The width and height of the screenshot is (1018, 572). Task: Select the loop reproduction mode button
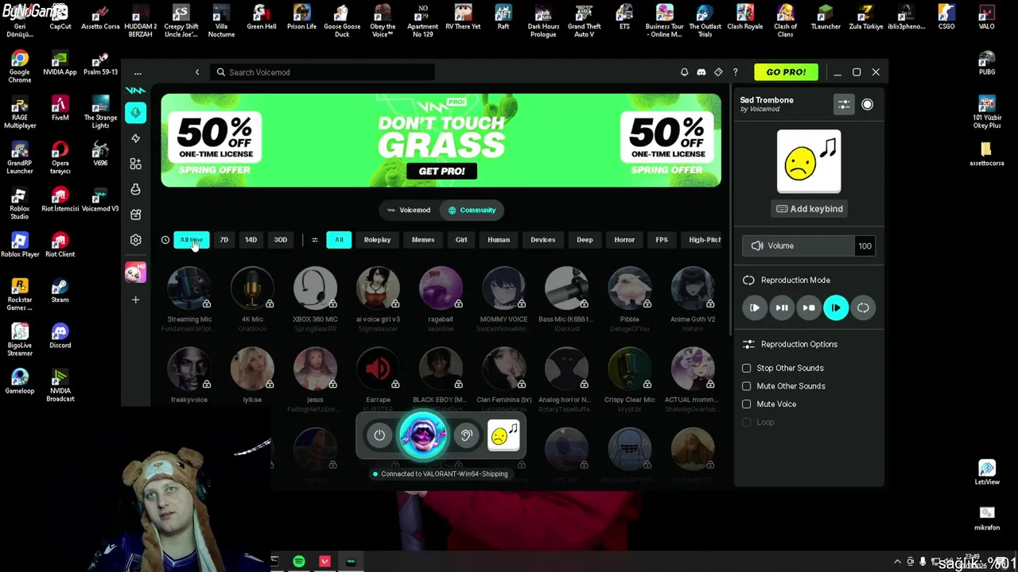click(x=863, y=307)
